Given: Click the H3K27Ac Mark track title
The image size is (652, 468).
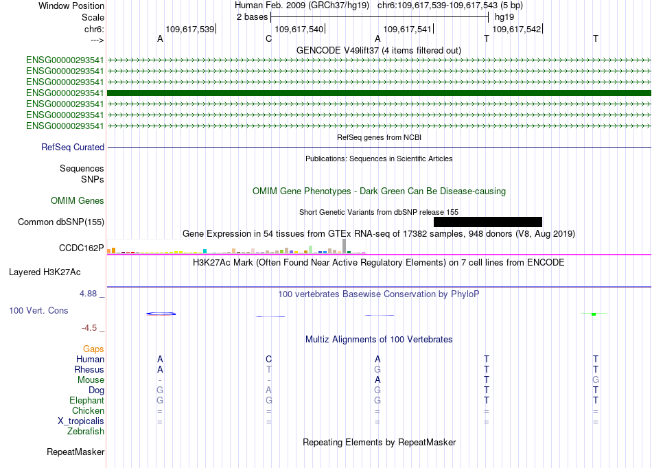Looking at the screenshot, I should click(379, 263).
